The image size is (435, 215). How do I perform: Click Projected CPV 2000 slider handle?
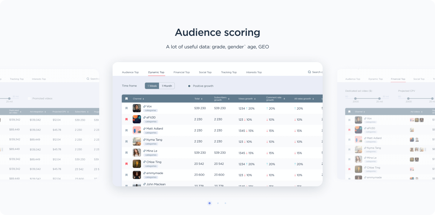pos(408,98)
